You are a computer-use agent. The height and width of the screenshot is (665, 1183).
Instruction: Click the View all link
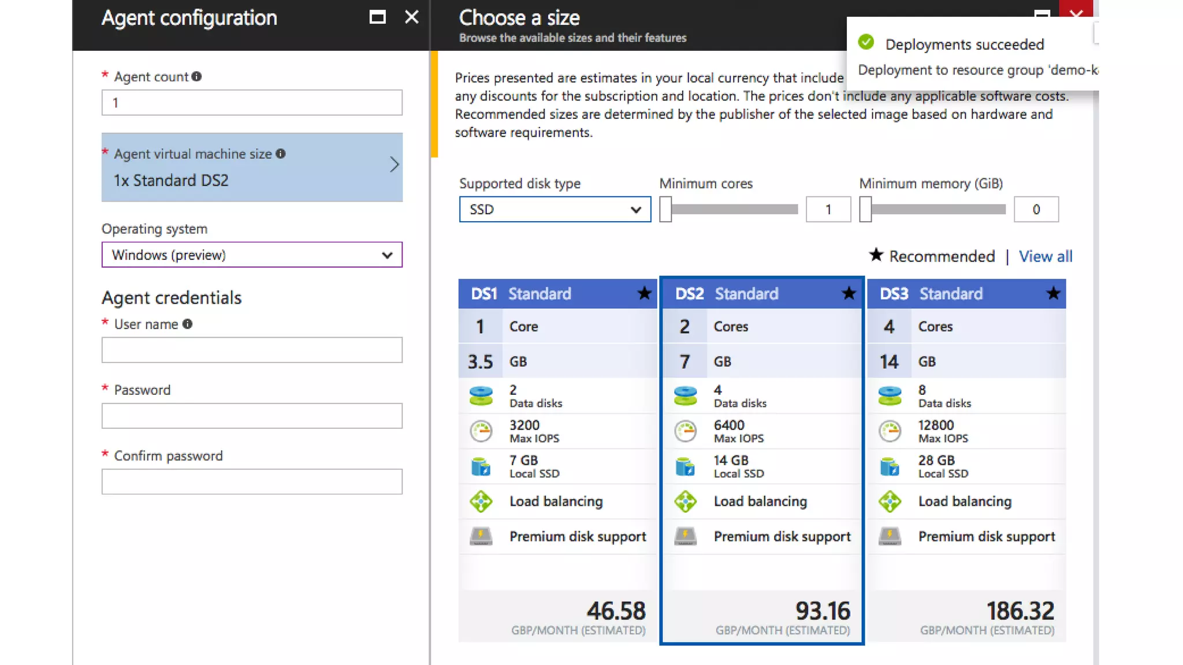coord(1045,256)
